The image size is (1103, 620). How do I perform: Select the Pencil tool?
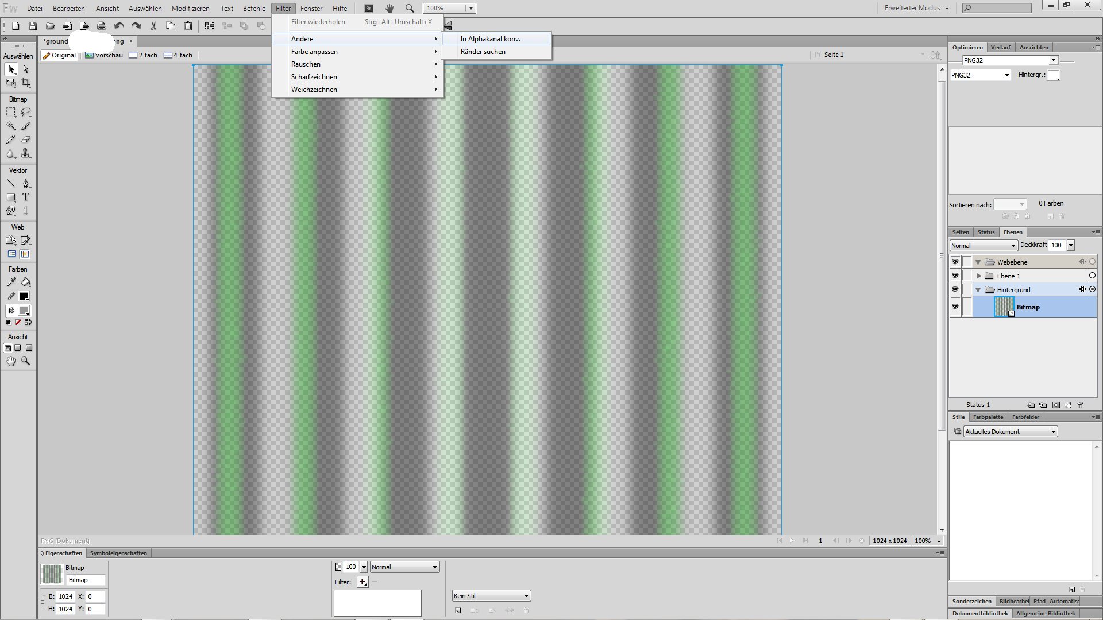[11, 139]
